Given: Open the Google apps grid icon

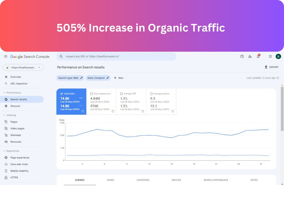Looking at the screenshot, I should (270, 57).
